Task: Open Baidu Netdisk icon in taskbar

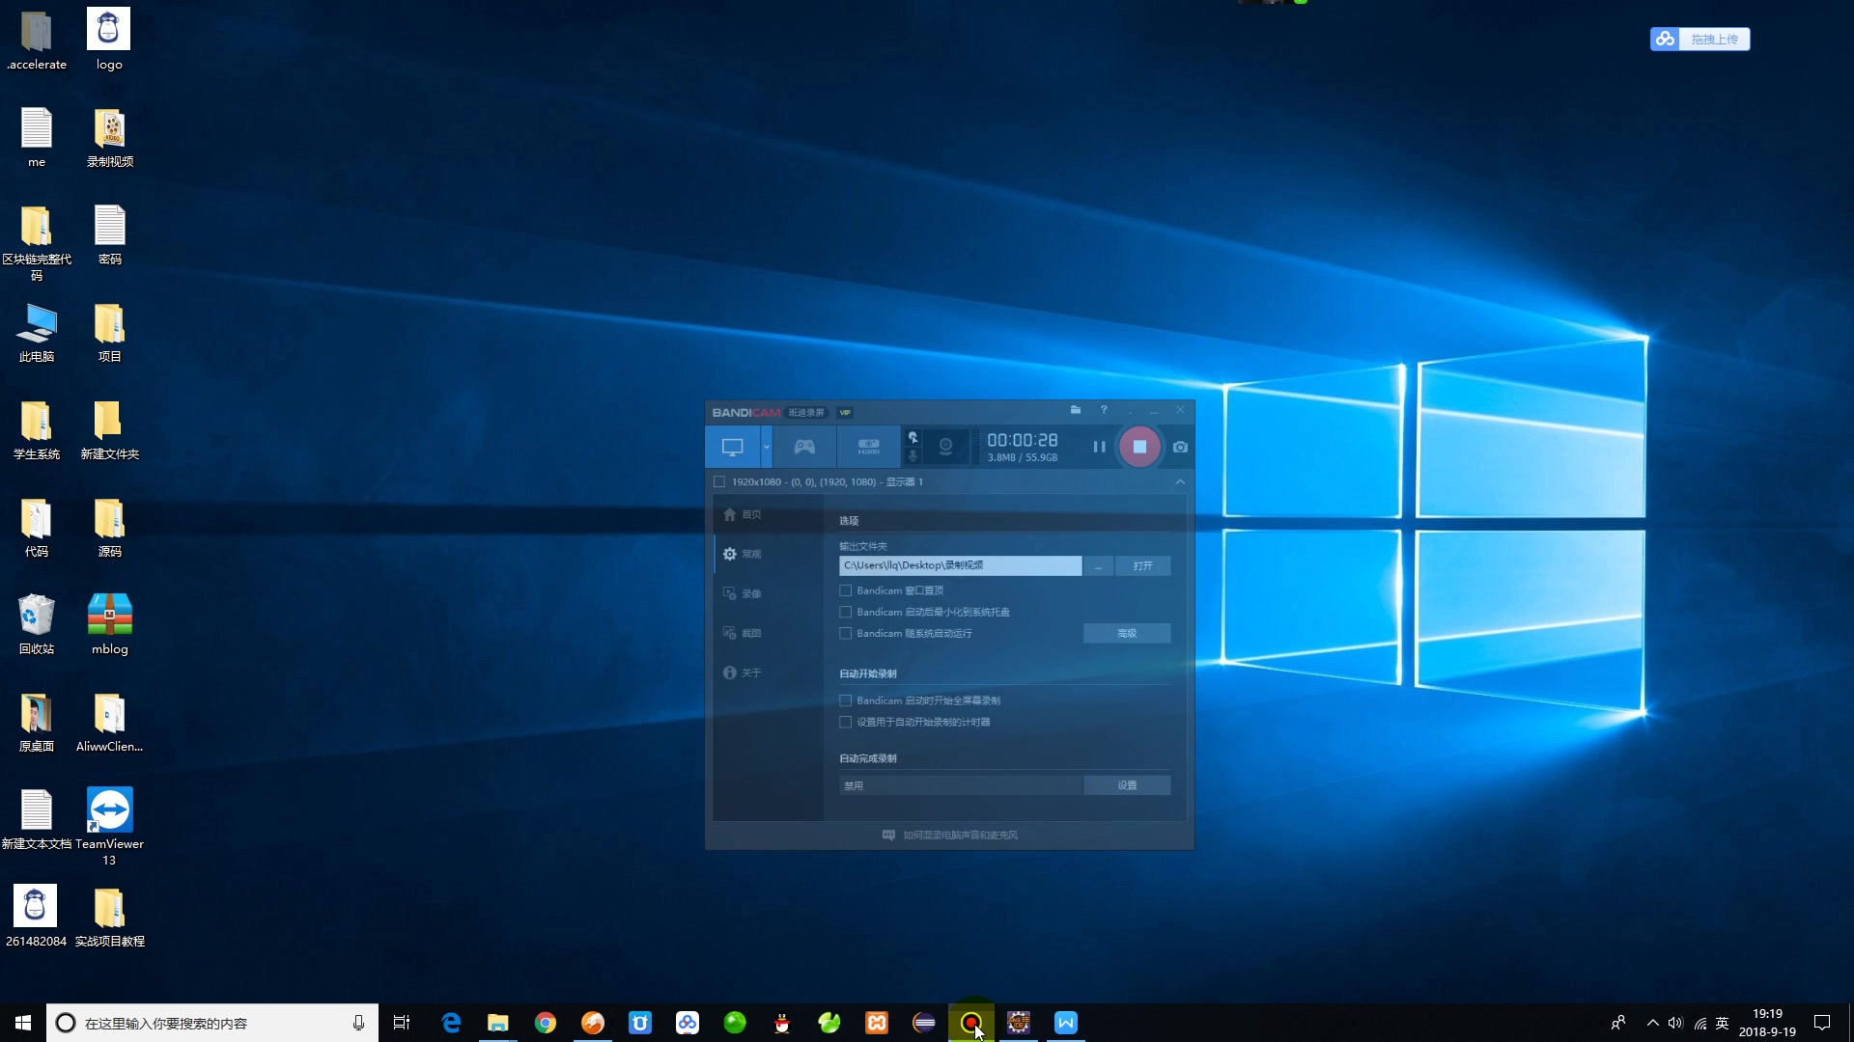Action: point(688,1023)
